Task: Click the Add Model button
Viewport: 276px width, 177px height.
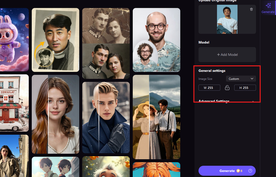Action: [x=227, y=55]
